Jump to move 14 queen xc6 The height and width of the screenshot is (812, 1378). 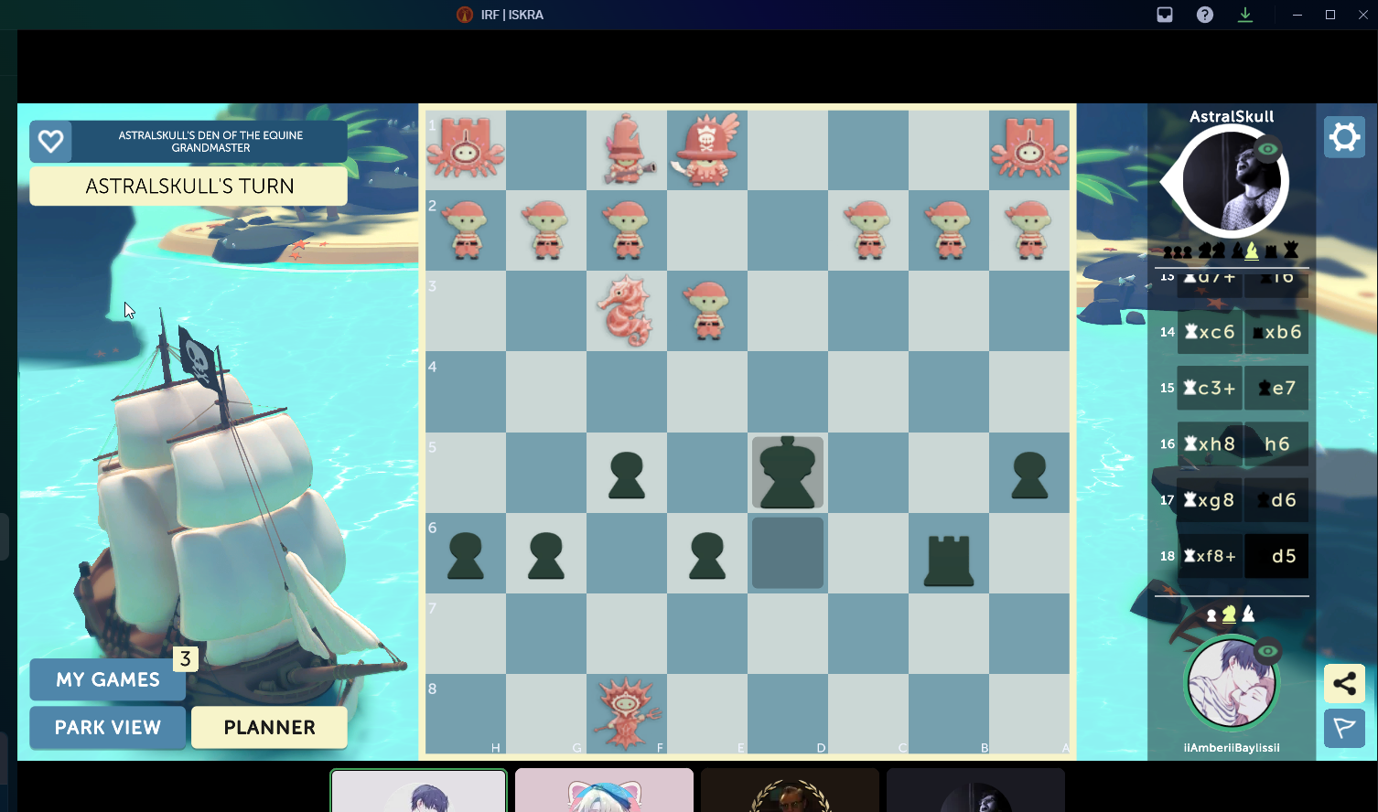pyautogui.click(x=1210, y=332)
